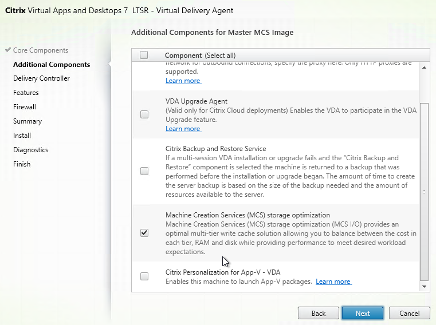Click the Next button
The image size is (436, 325).
coord(363,314)
